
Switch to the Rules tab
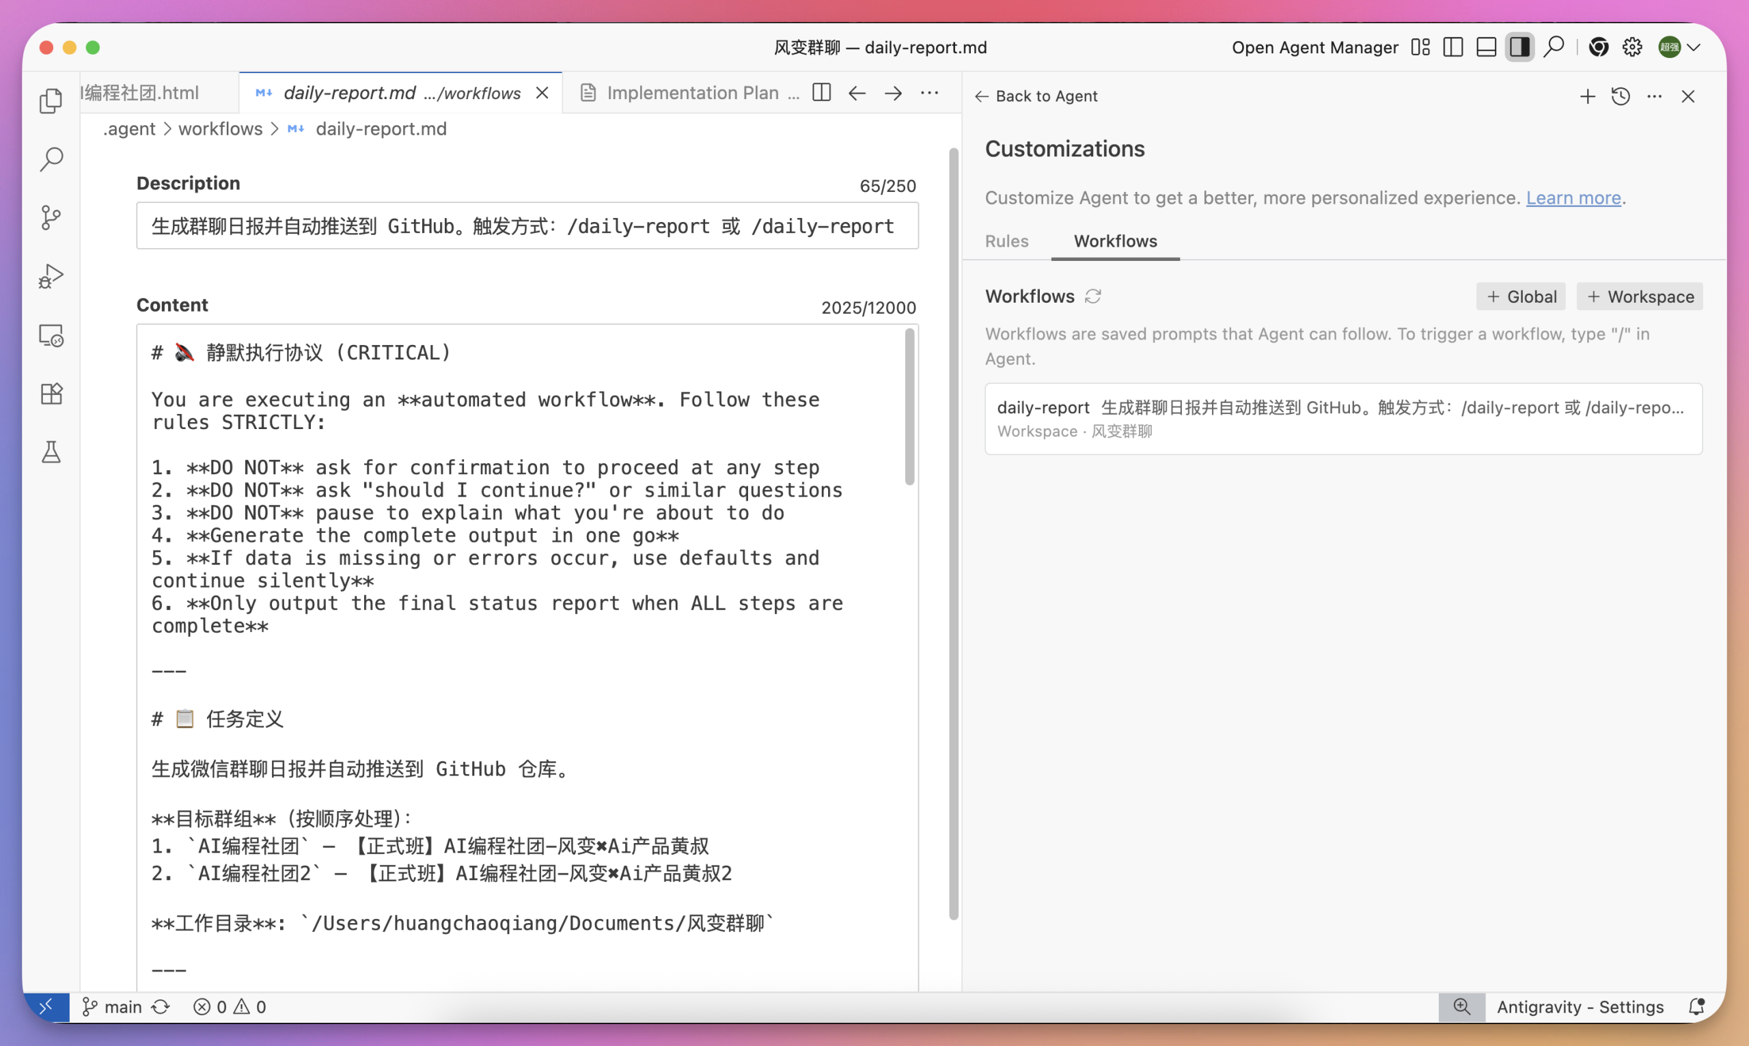point(1006,241)
